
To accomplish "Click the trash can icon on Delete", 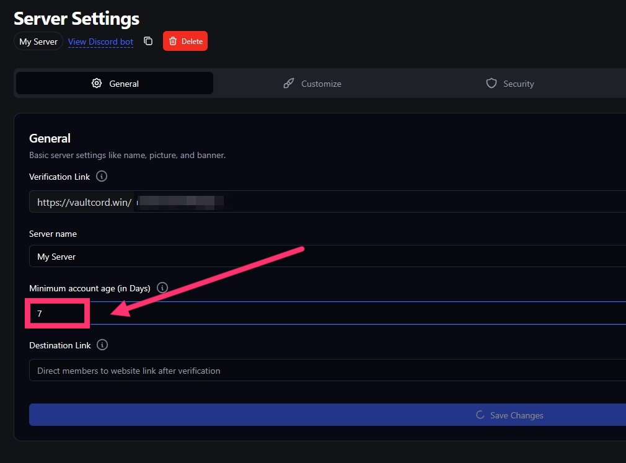I will click(172, 42).
